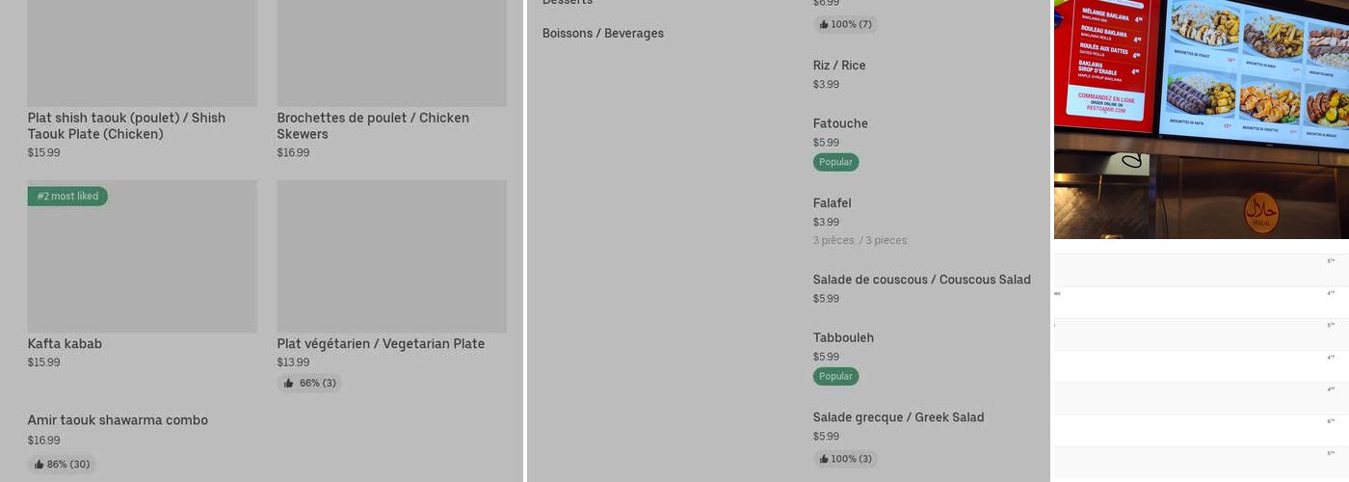1349x482 pixels.
Task: Click thumbs-up icon on Amir taouk shawarma combo
Action: click(40, 465)
